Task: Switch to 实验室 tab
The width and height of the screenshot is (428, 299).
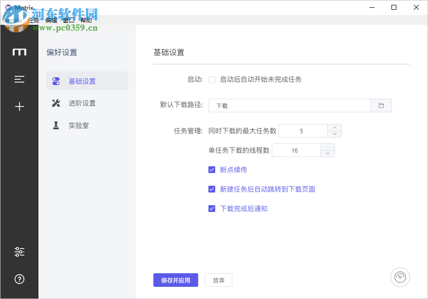Action: click(78, 125)
